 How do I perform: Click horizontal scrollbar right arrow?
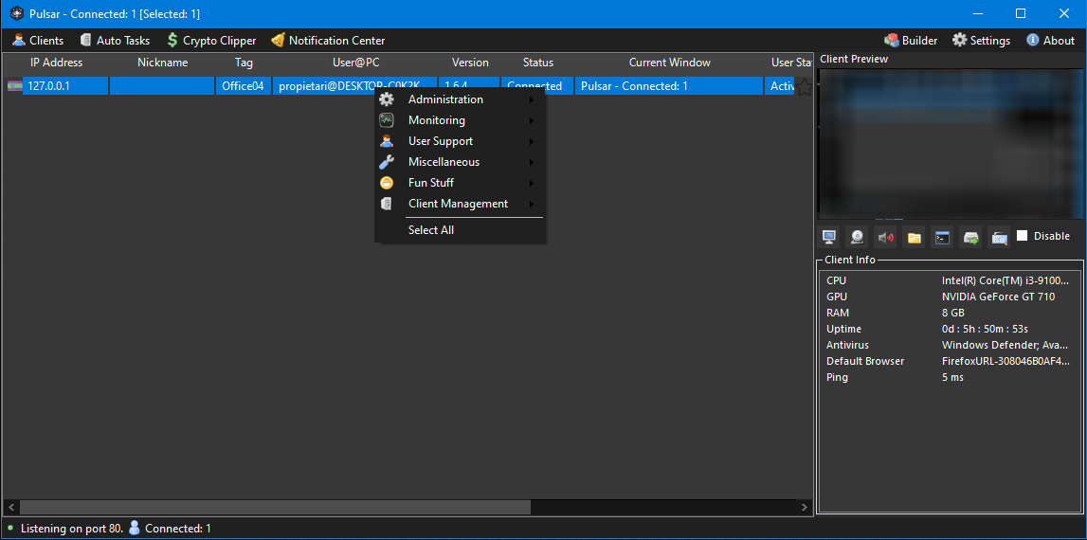click(805, 508)
